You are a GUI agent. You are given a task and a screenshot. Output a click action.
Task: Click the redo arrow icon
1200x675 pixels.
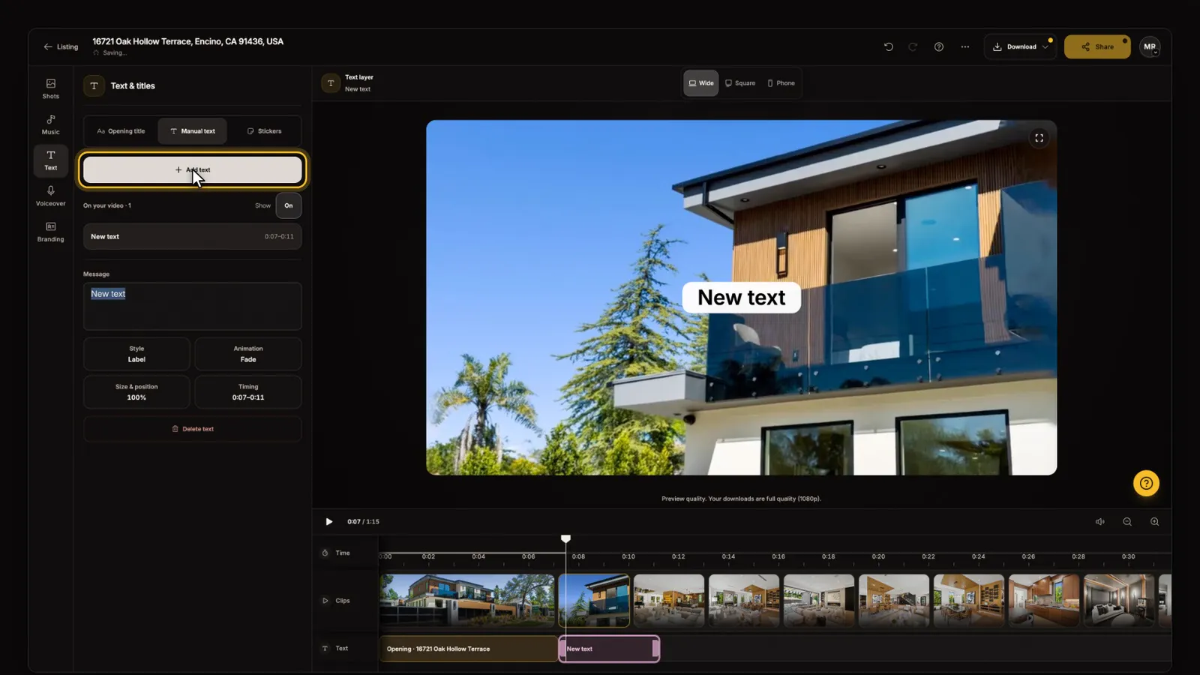click(x=913, y=46)
